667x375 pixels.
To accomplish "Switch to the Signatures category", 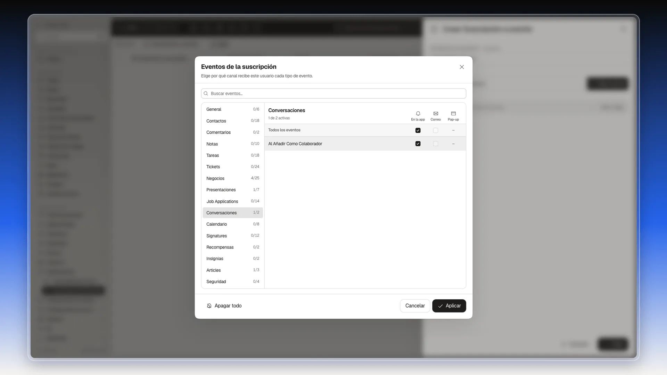I will pos(233,236).
